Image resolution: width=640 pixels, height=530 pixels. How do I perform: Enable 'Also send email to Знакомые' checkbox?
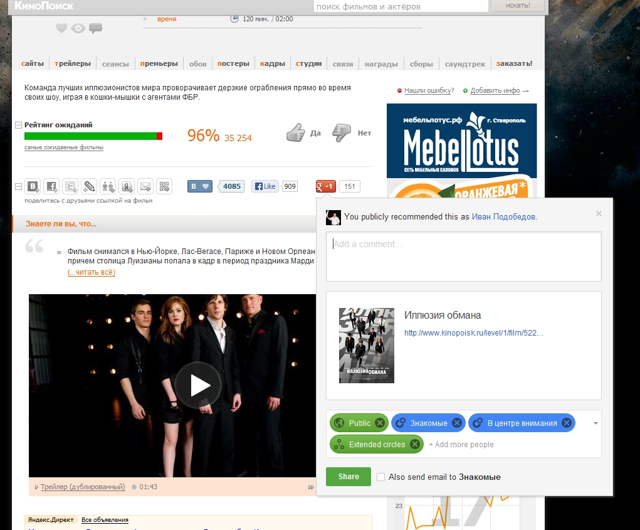(x=381, y=477)
